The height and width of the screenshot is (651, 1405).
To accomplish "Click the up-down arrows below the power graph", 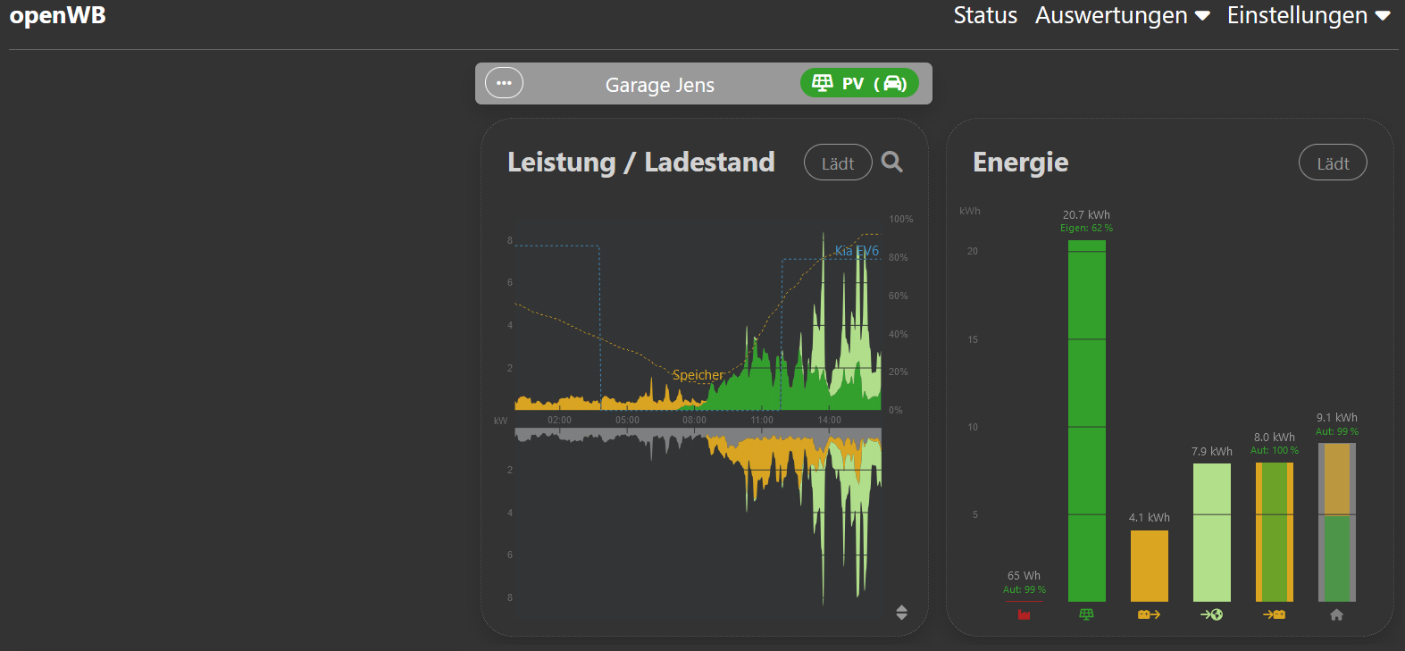I will pos(901,613).
